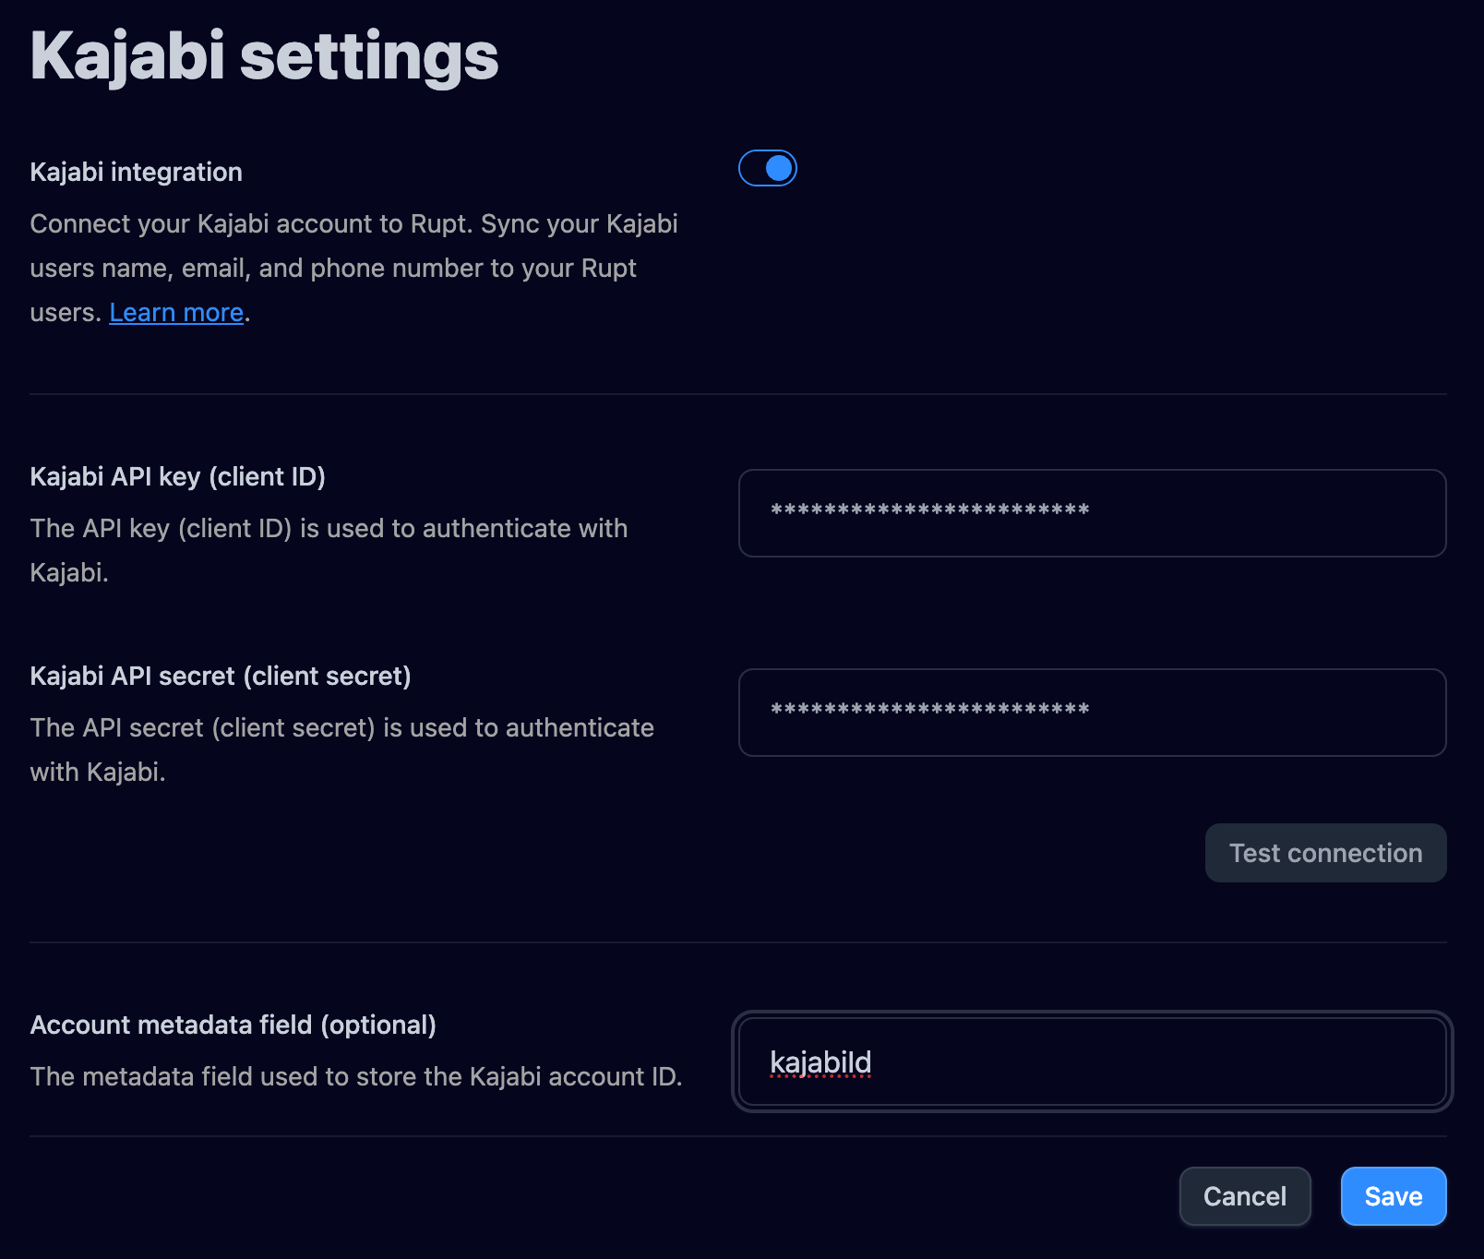Focus the Kajabi API secret input field
This screenshot has height=1259, width=1484.
point(1092,713)
